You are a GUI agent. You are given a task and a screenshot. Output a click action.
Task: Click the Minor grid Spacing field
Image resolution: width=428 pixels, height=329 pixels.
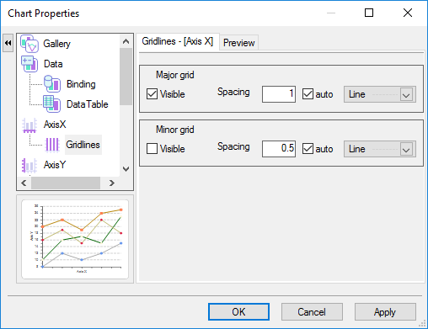tap(279, 149)
